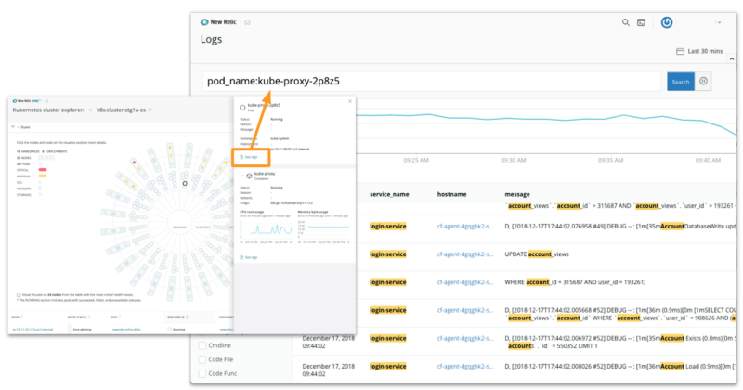Open the search magnifier icon in Logs header
Image resolution: width=743 pixels, height=390 pixels.
tap(625, 22)
